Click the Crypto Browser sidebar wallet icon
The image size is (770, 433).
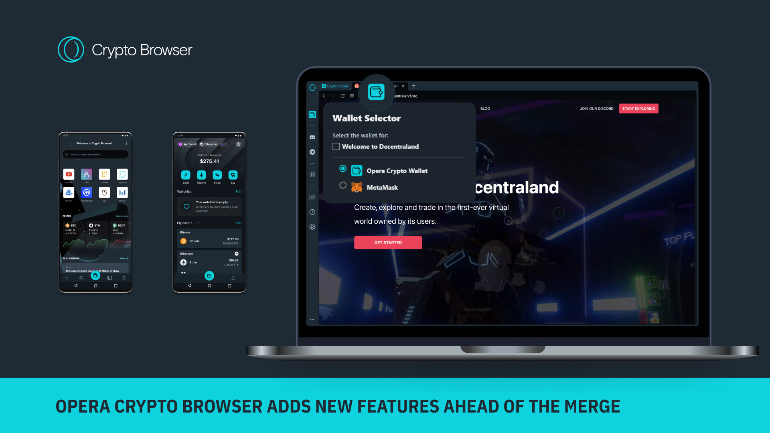312,115
